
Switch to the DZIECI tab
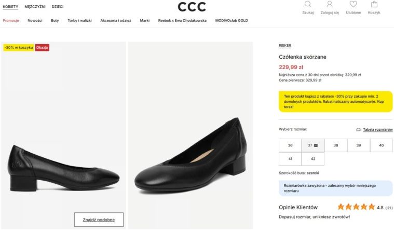(58, 7)
